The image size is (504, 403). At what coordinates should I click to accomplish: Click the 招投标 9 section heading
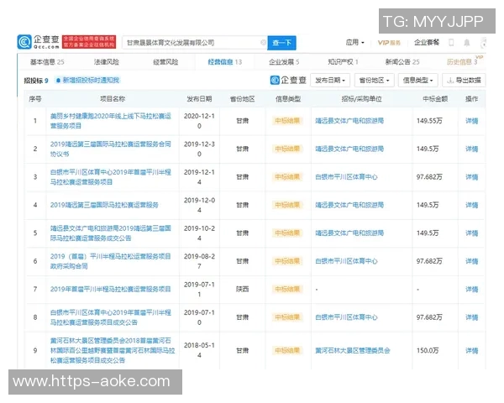click(x=36, y=81)
